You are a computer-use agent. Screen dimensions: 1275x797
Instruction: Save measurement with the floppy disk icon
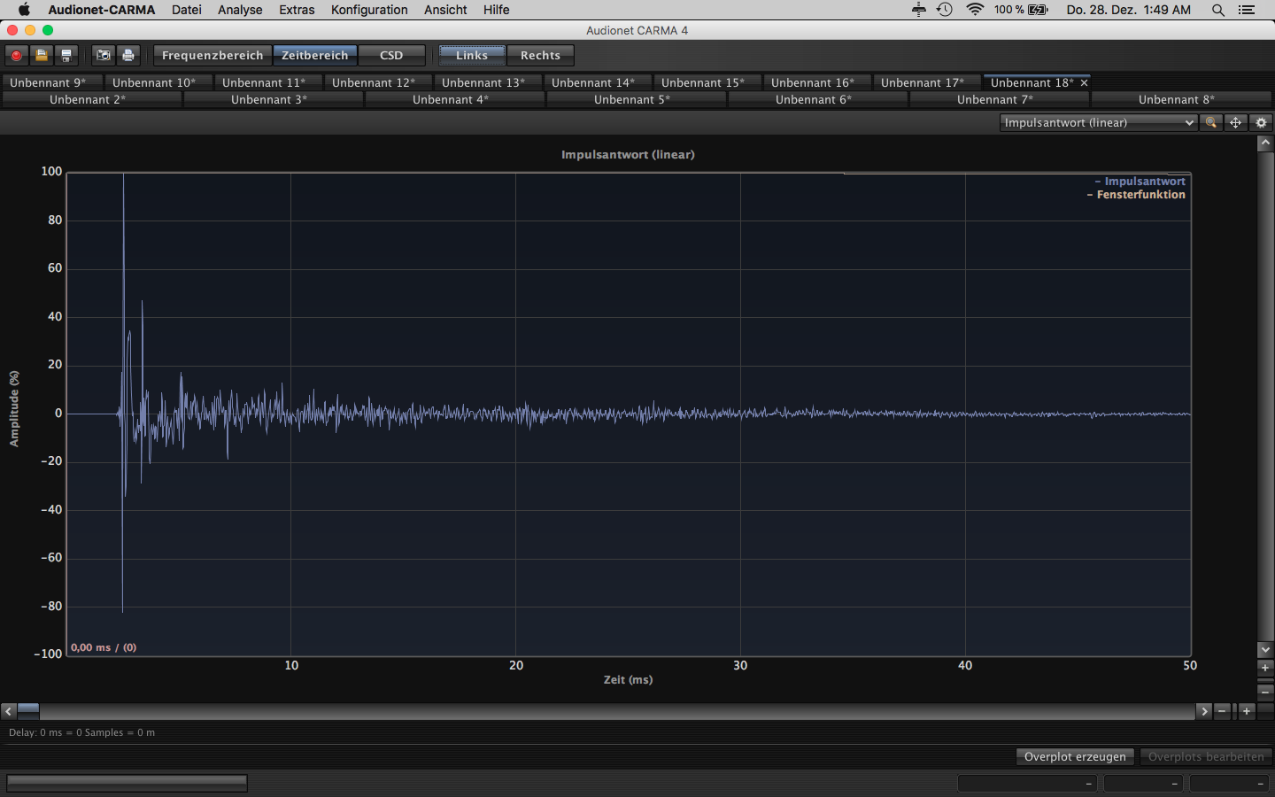pos(66,55)
